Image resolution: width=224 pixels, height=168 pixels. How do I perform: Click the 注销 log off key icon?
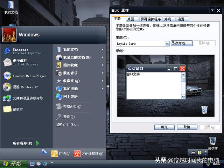pos(55,154)
